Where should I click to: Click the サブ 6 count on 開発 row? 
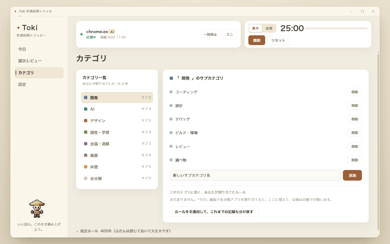(146, 97)
